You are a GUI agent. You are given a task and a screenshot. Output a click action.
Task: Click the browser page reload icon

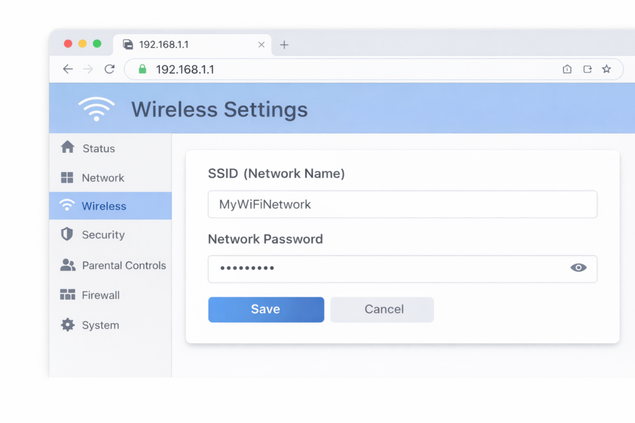[x=109, y=69]
